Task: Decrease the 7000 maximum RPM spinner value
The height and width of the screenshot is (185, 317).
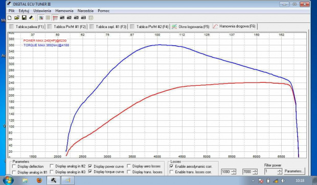Action: point(255,173)
